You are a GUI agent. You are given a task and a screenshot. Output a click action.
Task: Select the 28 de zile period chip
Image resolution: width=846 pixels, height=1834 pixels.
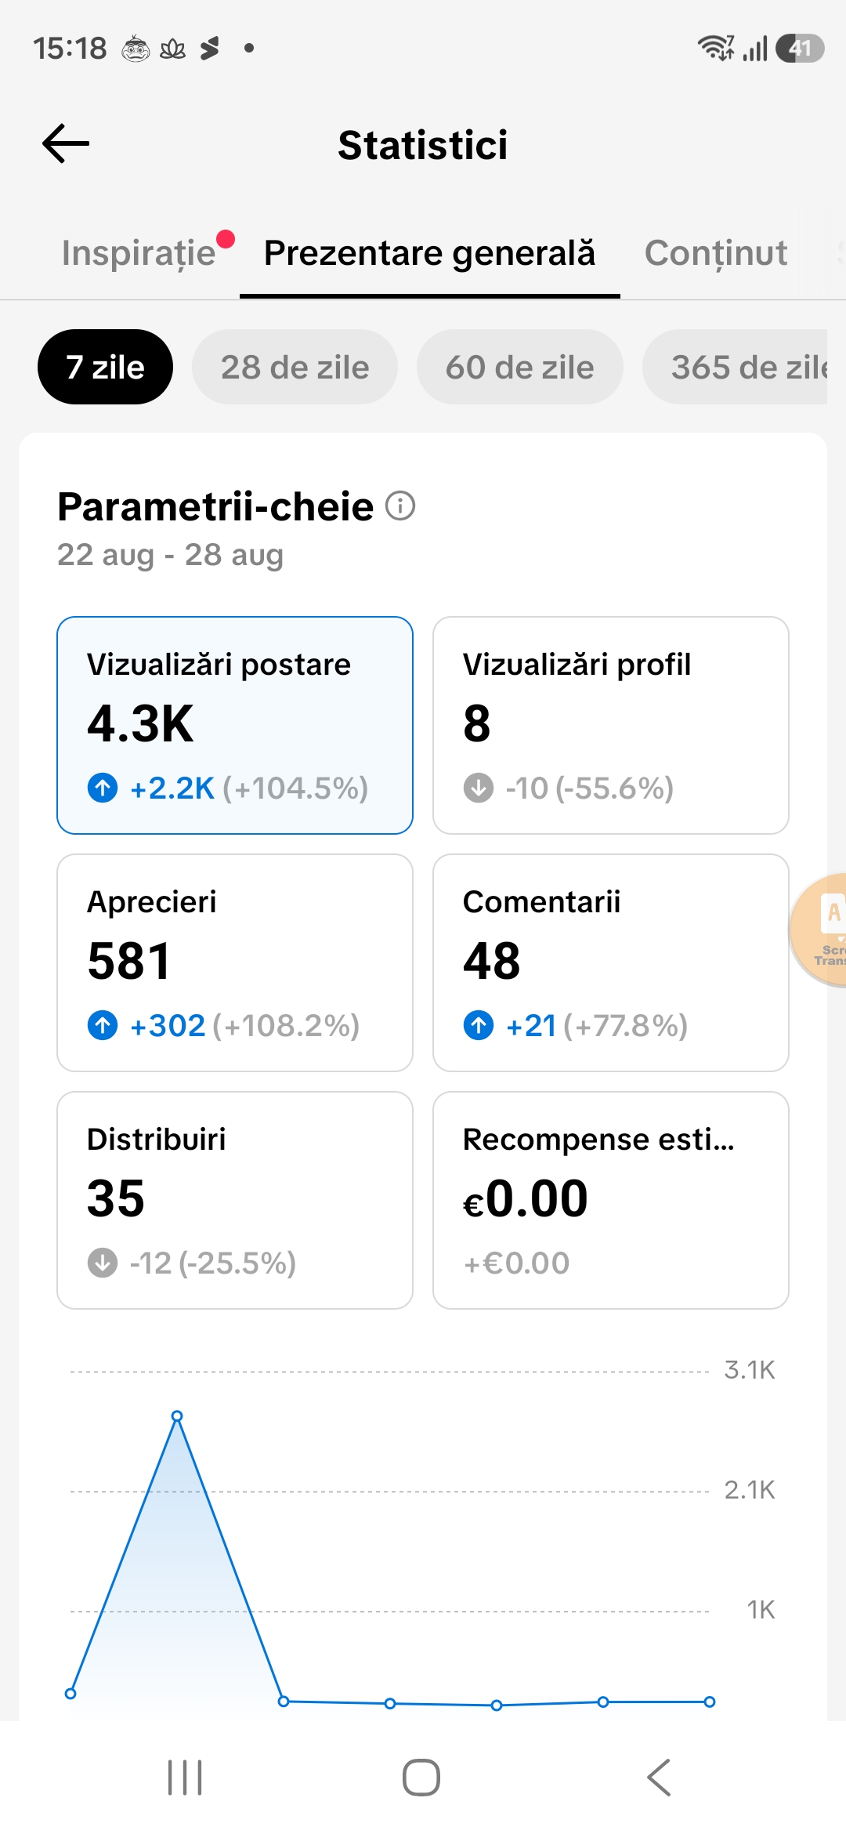tap(295, 367)
